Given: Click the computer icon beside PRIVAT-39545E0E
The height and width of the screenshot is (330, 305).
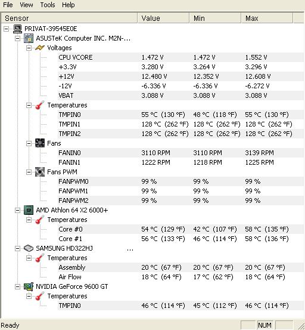Looking at the screenshot, I should point(17,29).
